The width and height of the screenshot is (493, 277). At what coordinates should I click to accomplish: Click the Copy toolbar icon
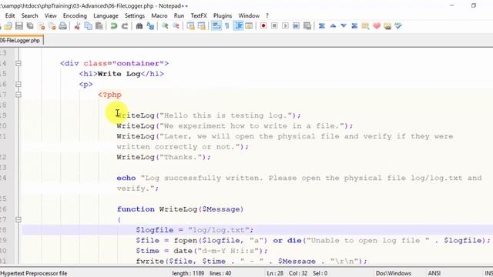(x=89, y=26)
